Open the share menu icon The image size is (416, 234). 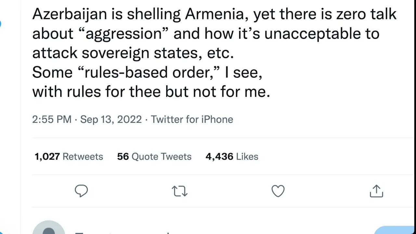[376, 191]
